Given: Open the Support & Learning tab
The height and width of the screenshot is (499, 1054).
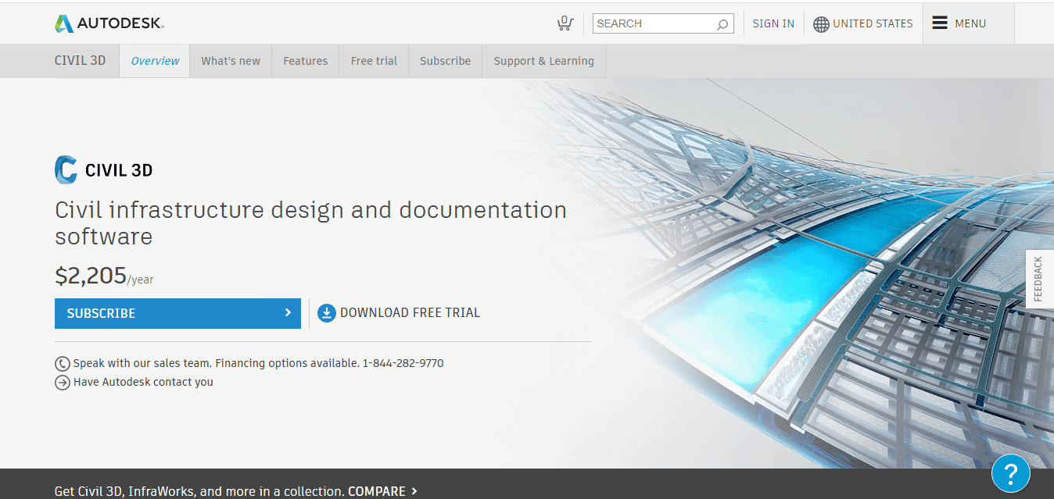Looking at the screenshot, I should pos(544,61).
